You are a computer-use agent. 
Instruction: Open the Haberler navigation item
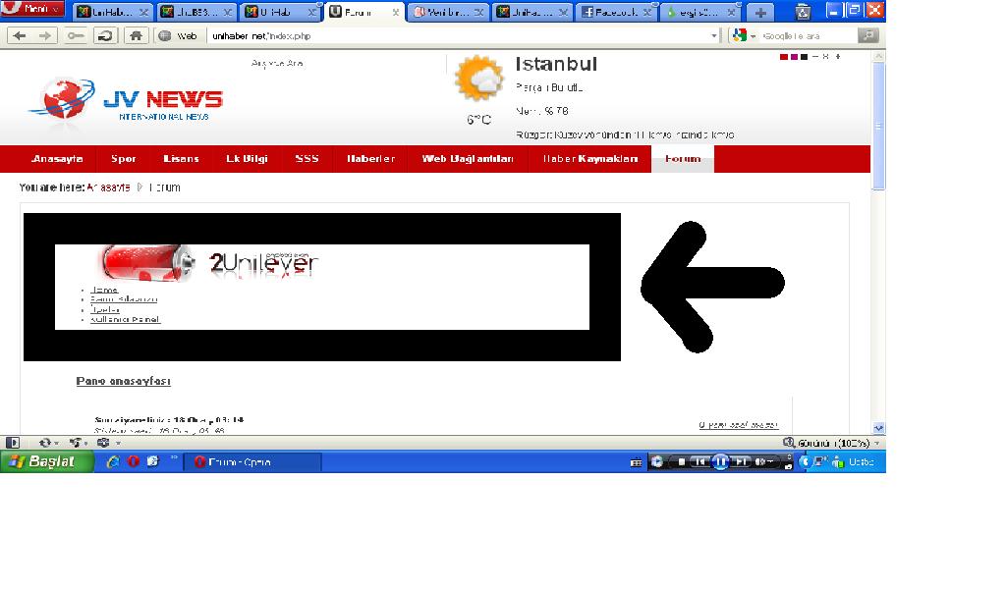point(370,159)
